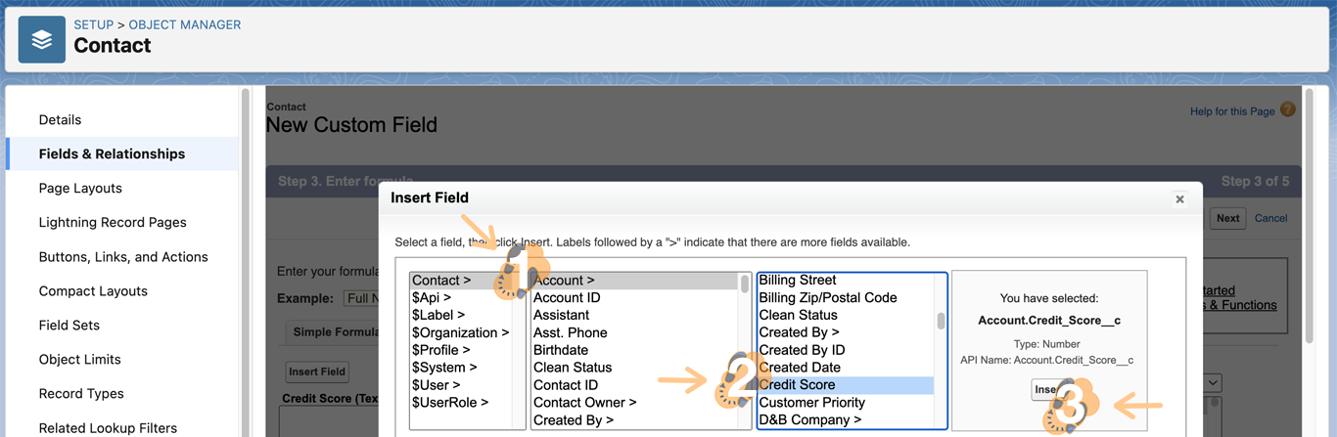
Task: Click the help question mark icon
Action: [1287, 109]
